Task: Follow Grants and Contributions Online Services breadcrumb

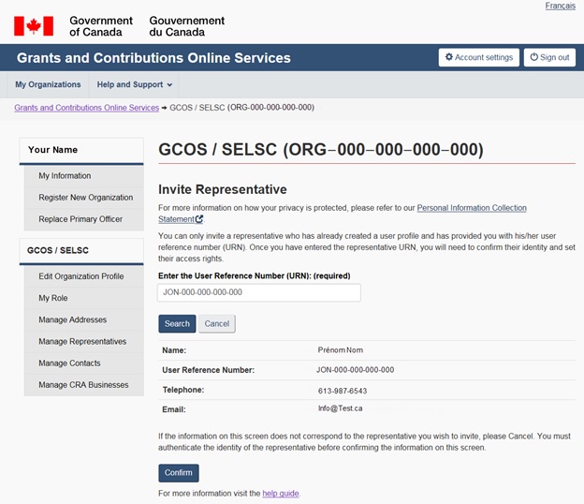Action: tap(86, 108)
